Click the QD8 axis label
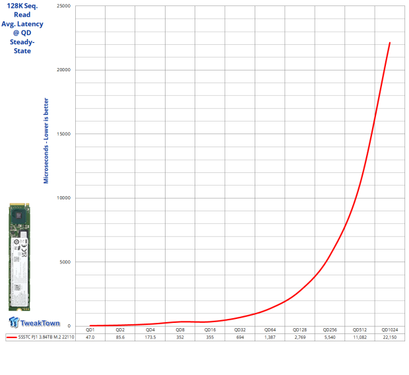 tap(180, 330)
